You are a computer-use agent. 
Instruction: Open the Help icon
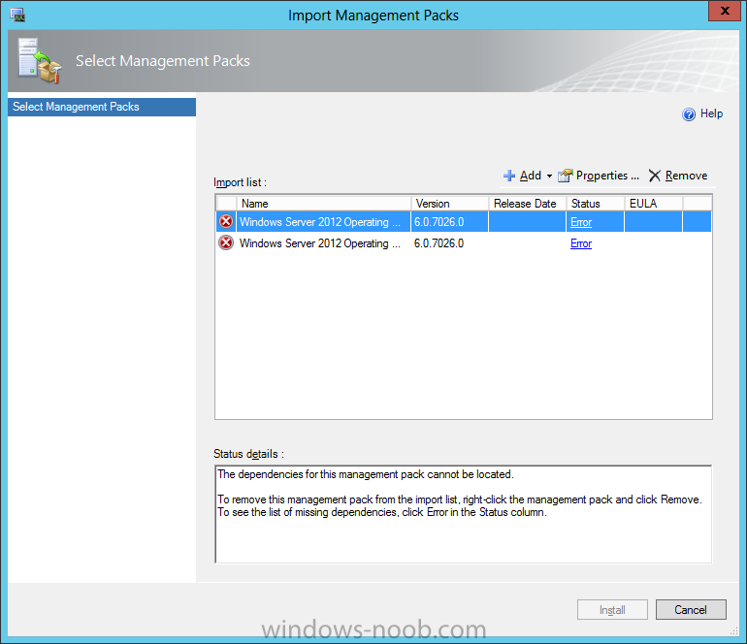point(689,114)
